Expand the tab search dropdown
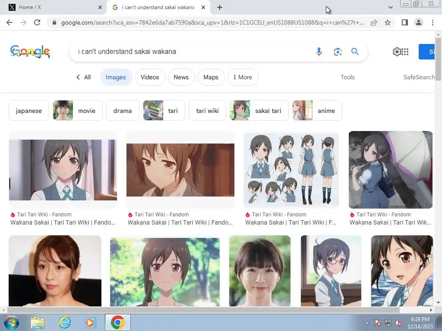The width and height of the screenshot is (442, 331). click(x=390, y=7)
